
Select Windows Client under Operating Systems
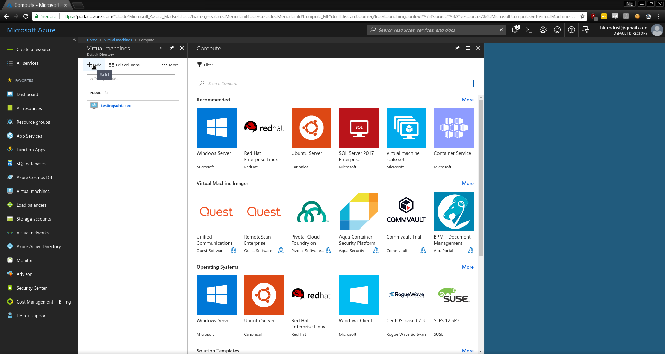point(359,306)
